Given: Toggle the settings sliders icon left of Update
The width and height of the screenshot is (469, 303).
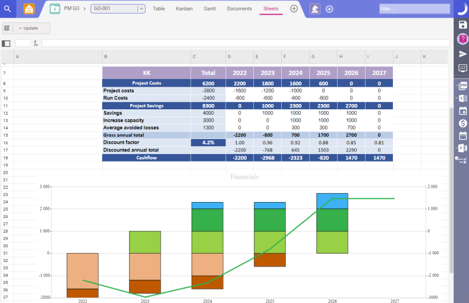Looking at the screenshot, I should [x=7, y=28].
